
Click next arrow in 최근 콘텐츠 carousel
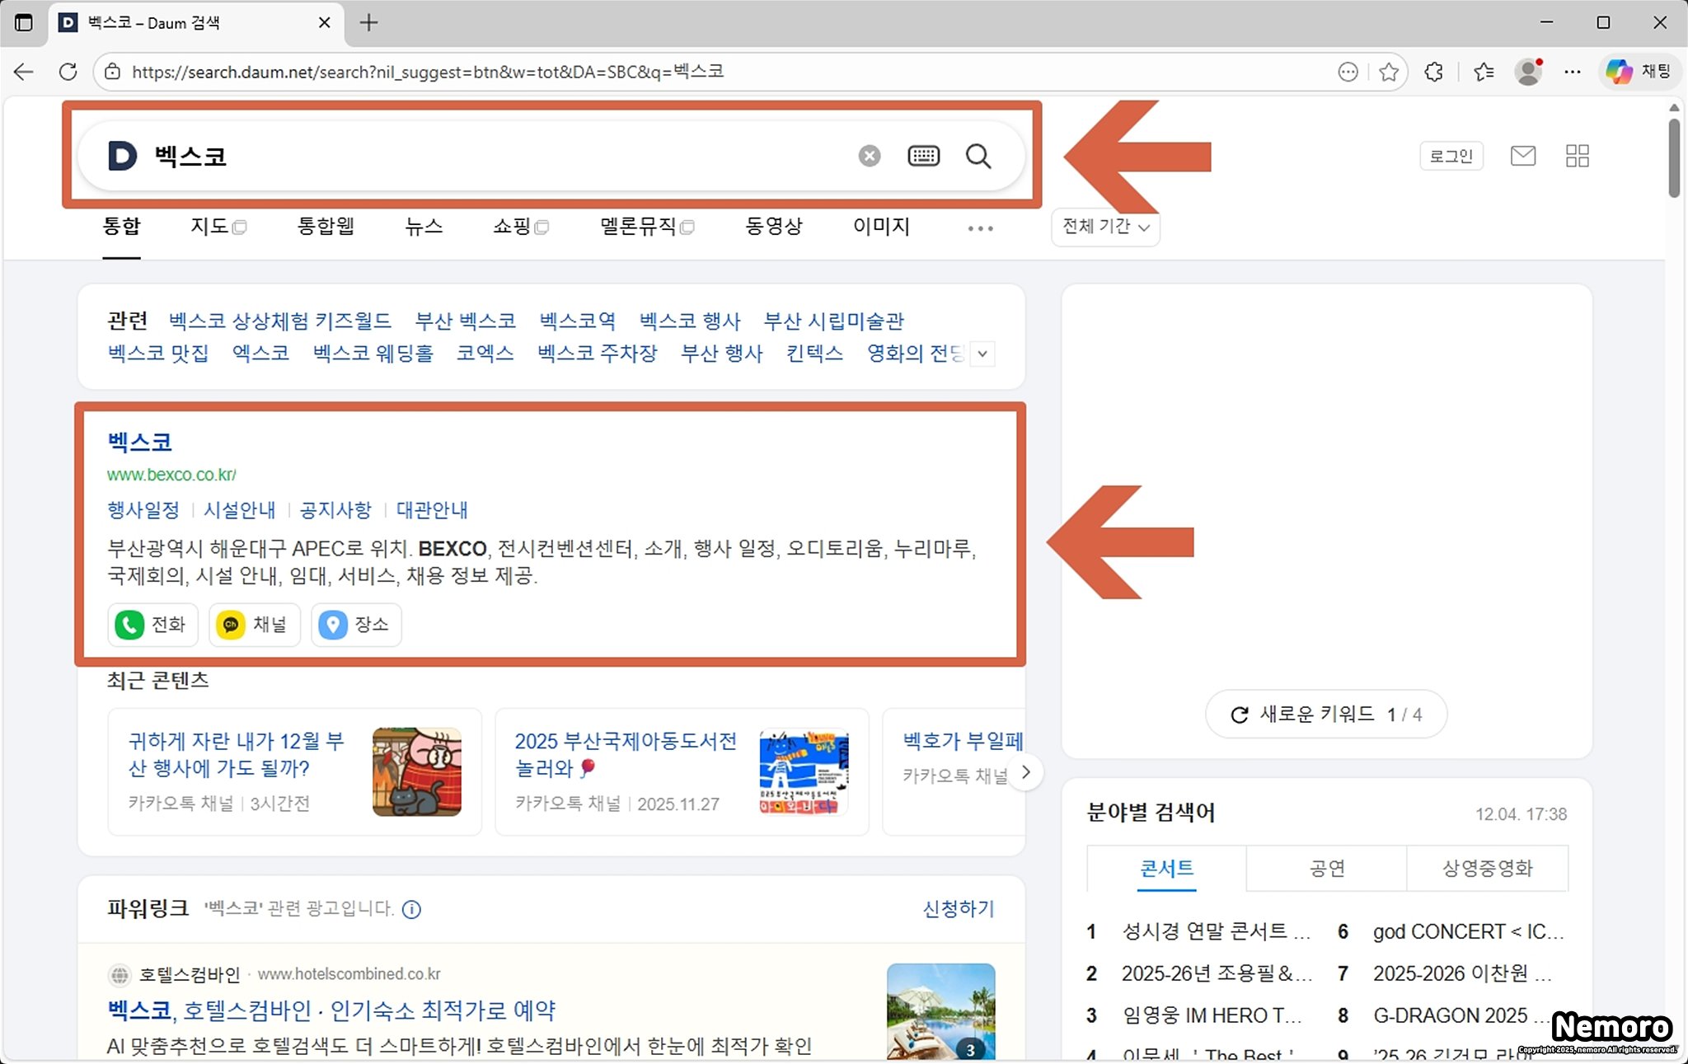1025,772
